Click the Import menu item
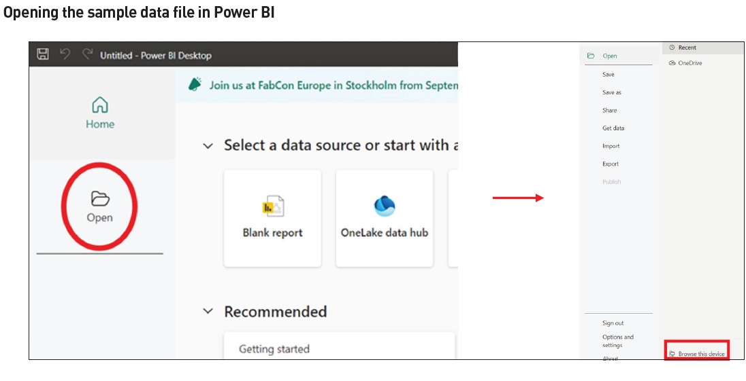The image size is (746, 381). (x=611, y=146)
